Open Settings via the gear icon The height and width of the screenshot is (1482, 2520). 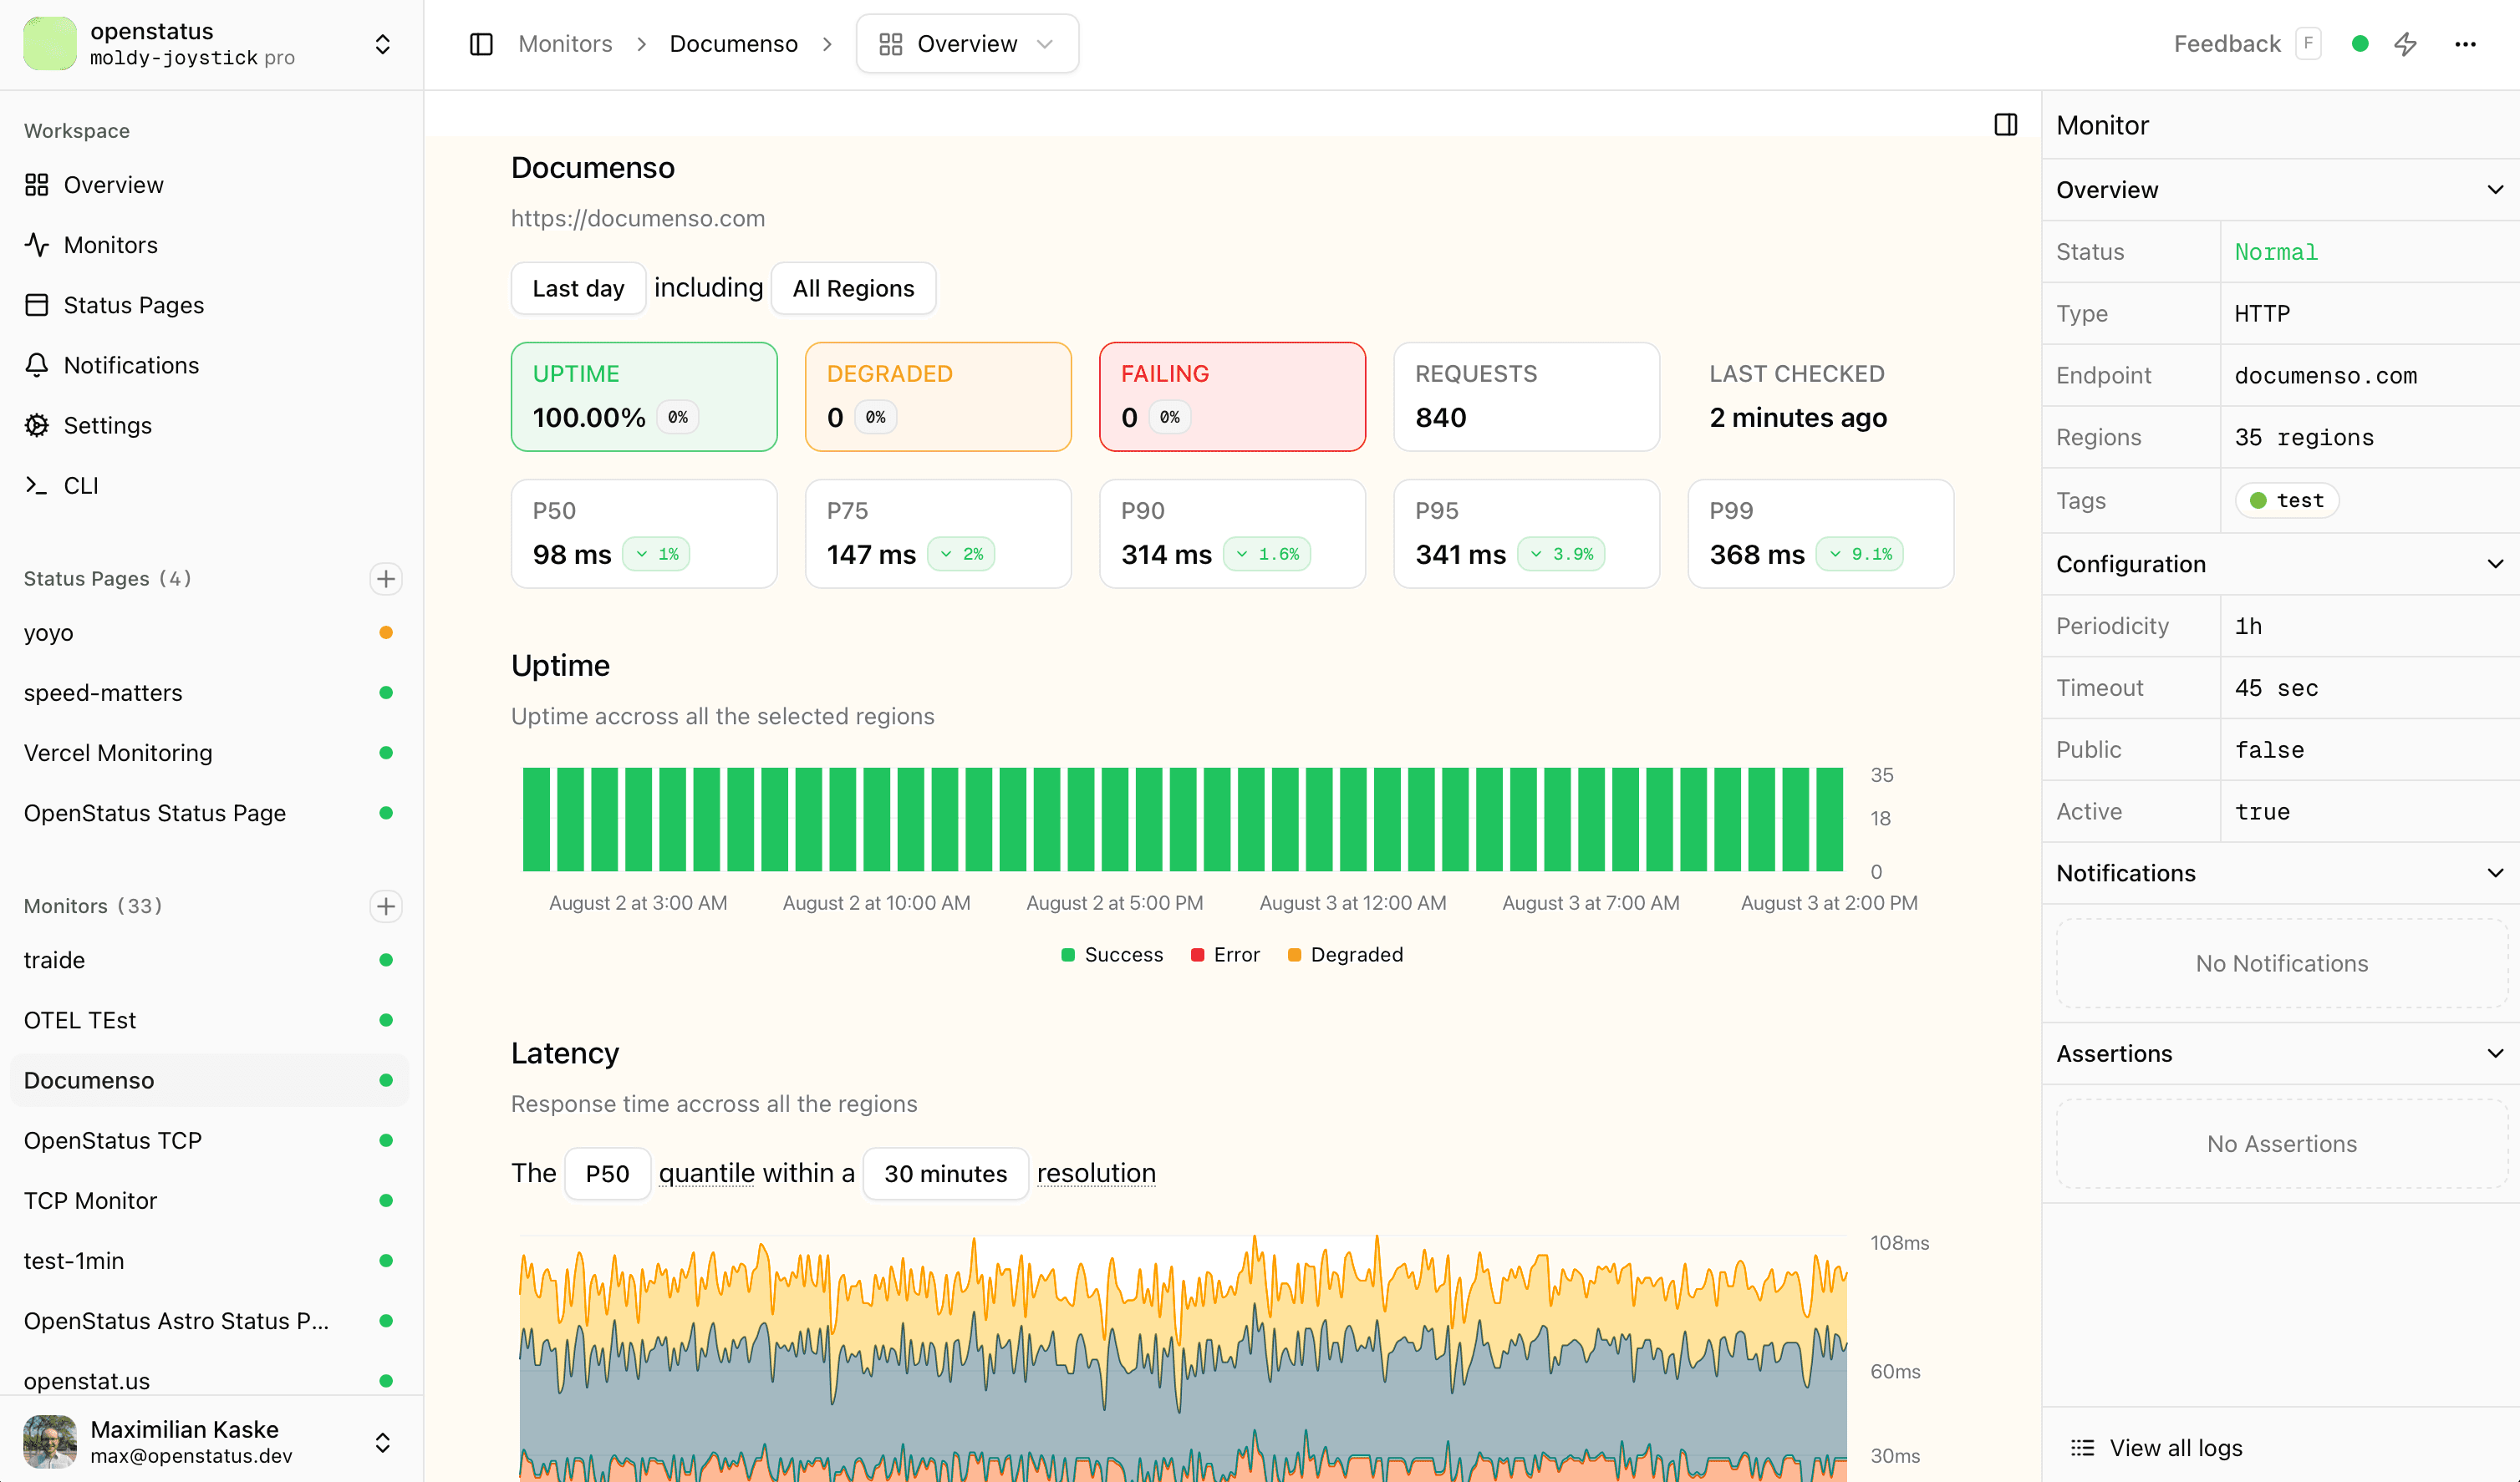pos(107,424)
